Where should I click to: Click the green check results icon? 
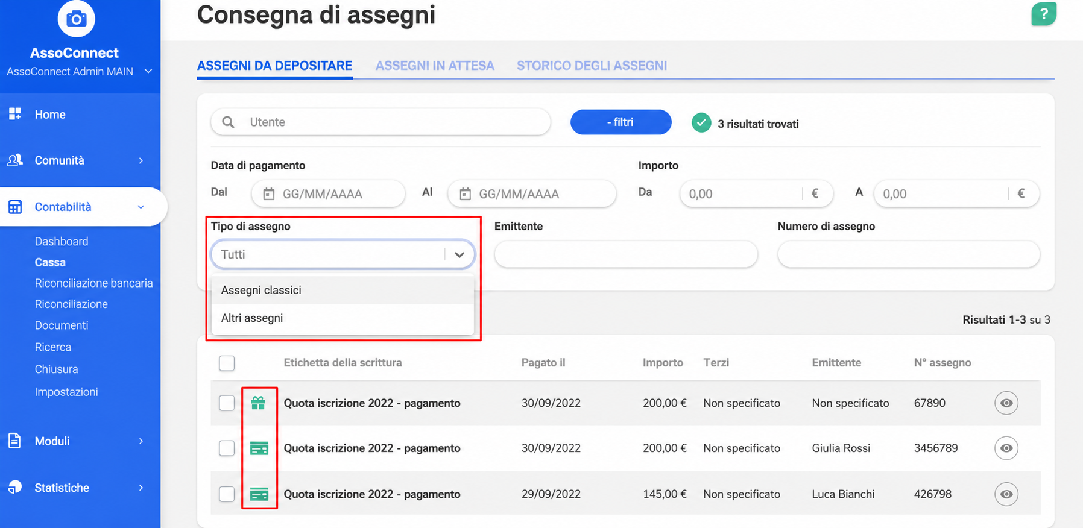point(701,123)
